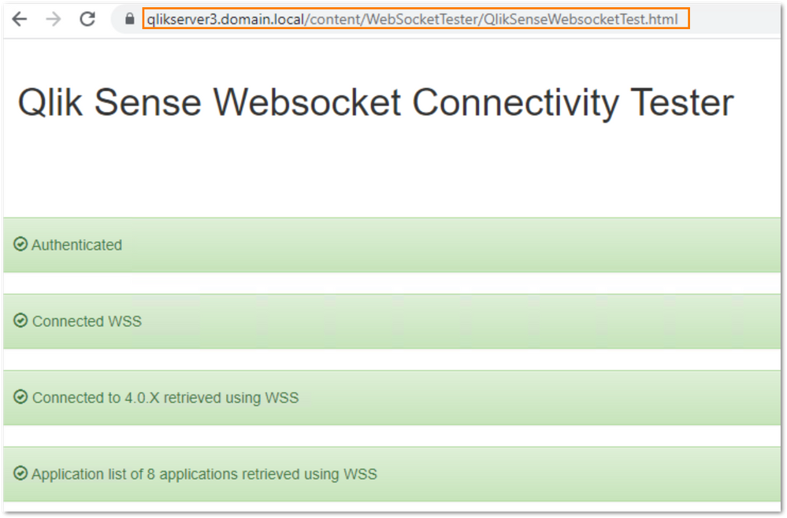Click the checkmark next to Connected to 4.0.X
Screen dimensions: 787x518
20,397
